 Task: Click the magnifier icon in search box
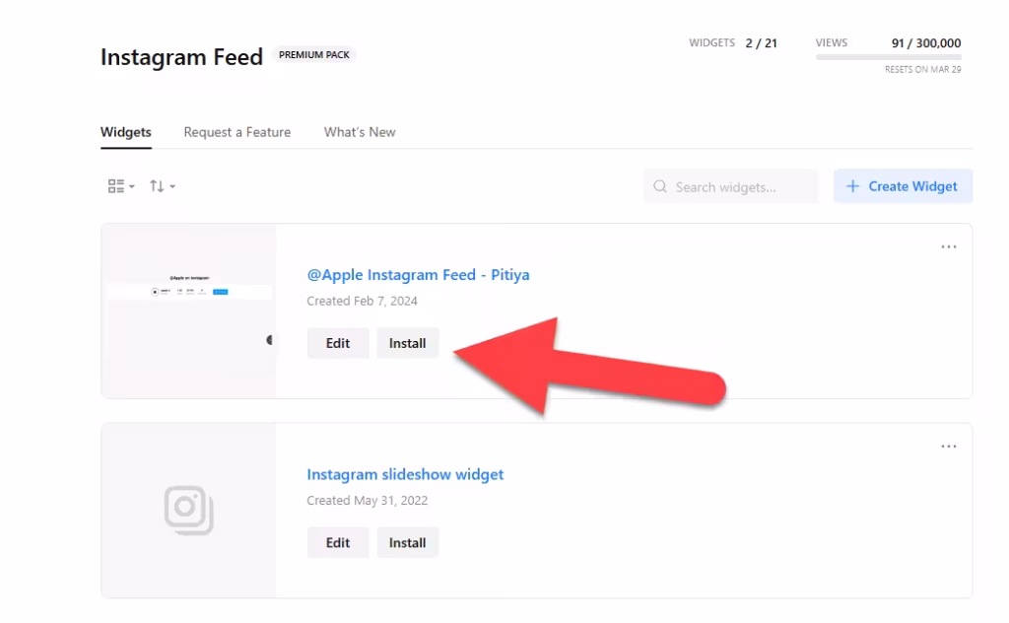coord(659,186)
